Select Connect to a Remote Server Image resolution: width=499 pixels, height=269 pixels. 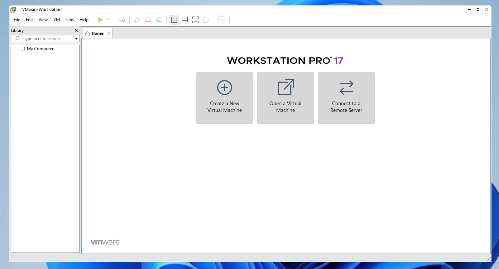click(346, 98)
